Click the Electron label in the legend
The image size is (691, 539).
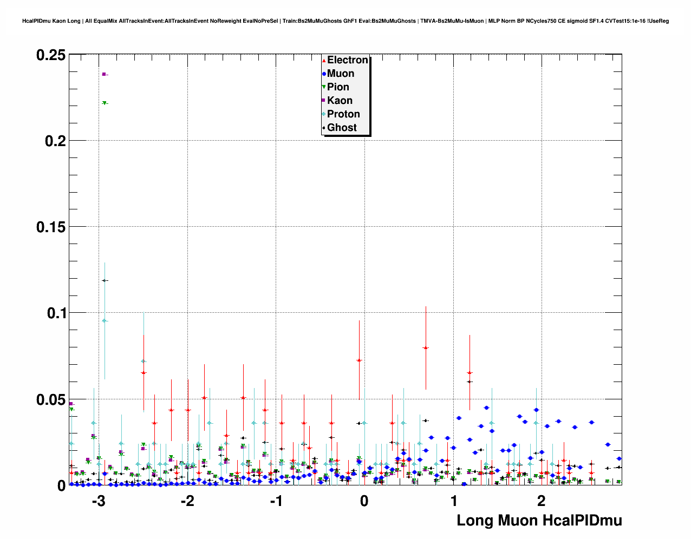pyautogui.click(x=348, y=60)
